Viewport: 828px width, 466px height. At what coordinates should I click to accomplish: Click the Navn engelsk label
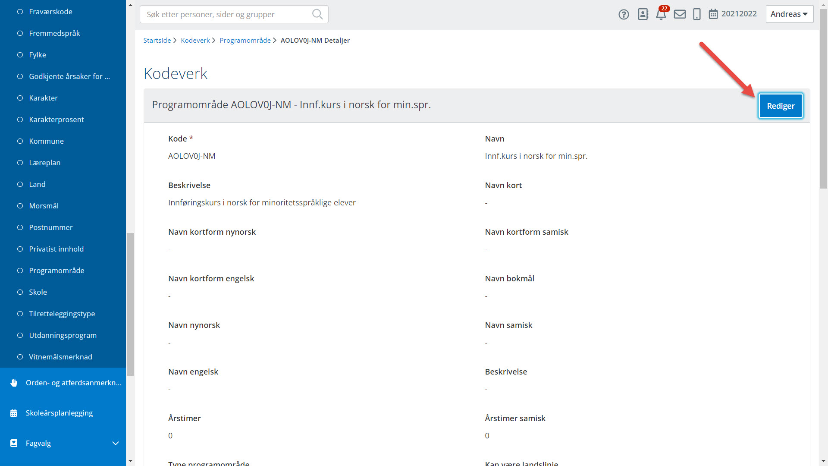click(x=193, y=372)
